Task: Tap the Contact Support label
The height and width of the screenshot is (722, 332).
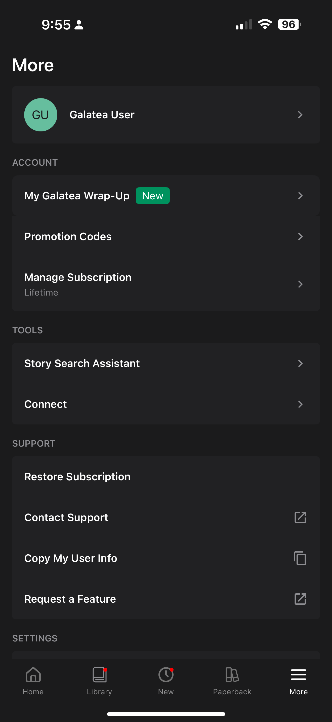Action: (x=66, y=517)
